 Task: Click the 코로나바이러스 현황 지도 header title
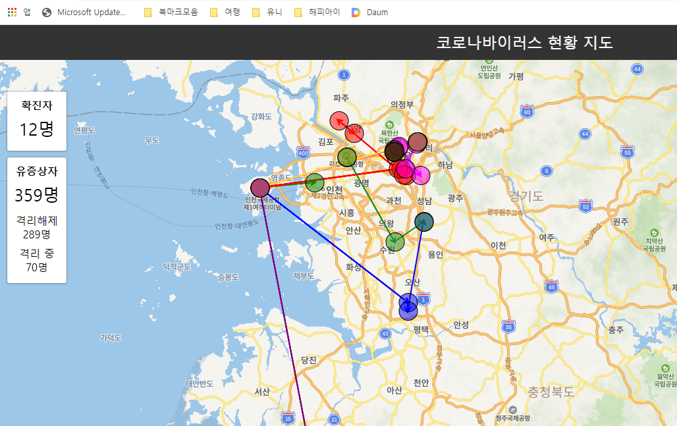point(524,43)
